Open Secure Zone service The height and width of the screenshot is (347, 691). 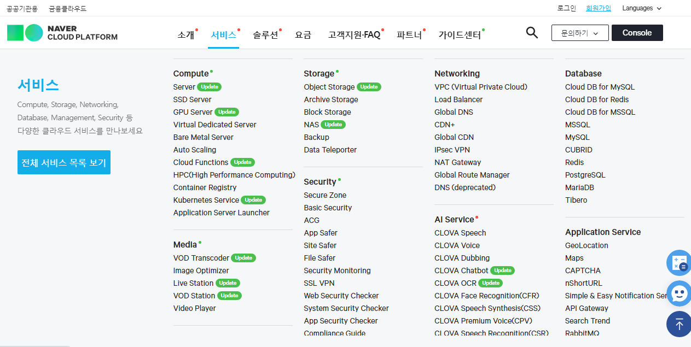(325, 195)
